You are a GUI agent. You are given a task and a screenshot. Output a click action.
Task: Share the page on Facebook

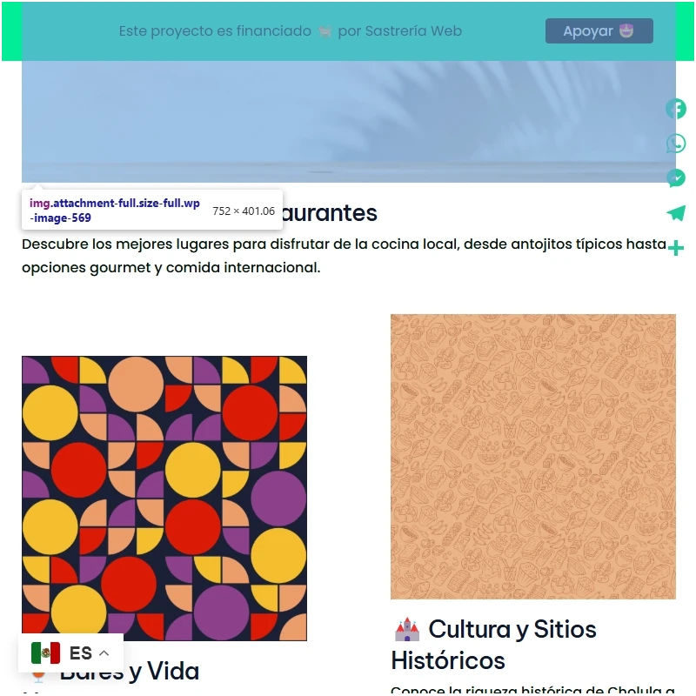click(x=676, y=109)
